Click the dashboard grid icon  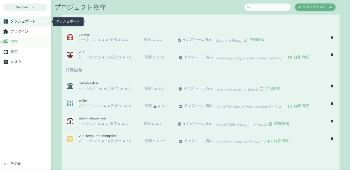tap(6, 21)
